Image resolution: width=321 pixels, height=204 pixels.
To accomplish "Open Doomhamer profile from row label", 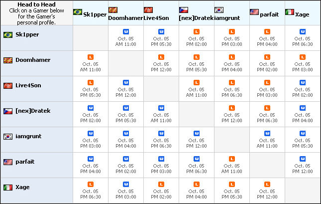I will (32, 60).
